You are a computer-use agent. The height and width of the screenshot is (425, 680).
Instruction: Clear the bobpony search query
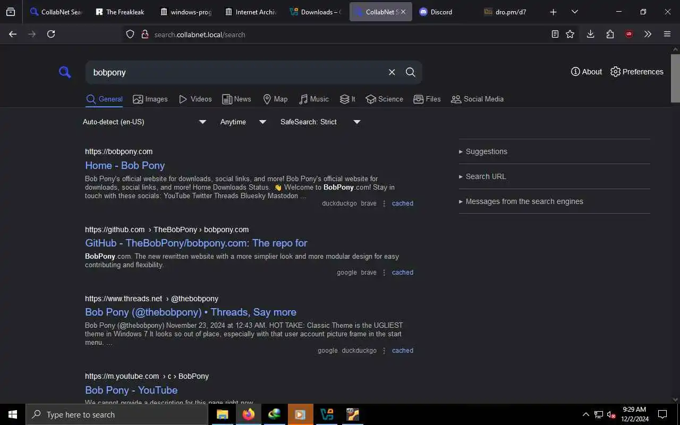point(392,72)
